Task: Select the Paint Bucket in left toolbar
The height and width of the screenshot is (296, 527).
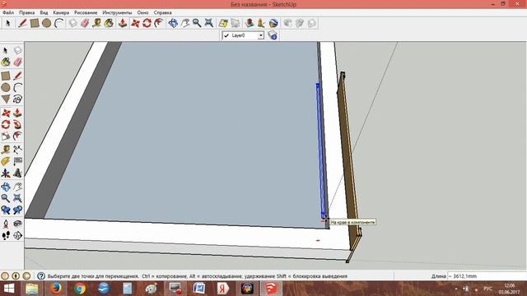Action: [6, 62]
